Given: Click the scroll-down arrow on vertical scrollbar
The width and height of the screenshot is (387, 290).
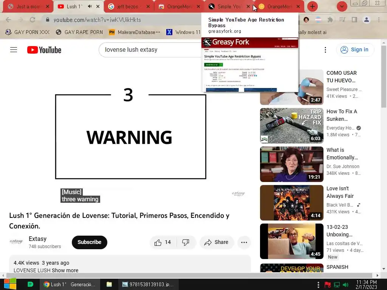Looking at the screenshot, I should 384,269.
